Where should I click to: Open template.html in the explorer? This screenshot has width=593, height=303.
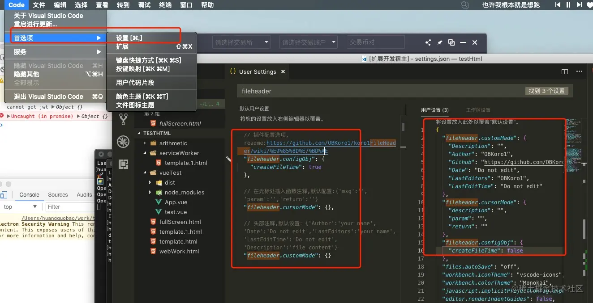tap(178, 242)
